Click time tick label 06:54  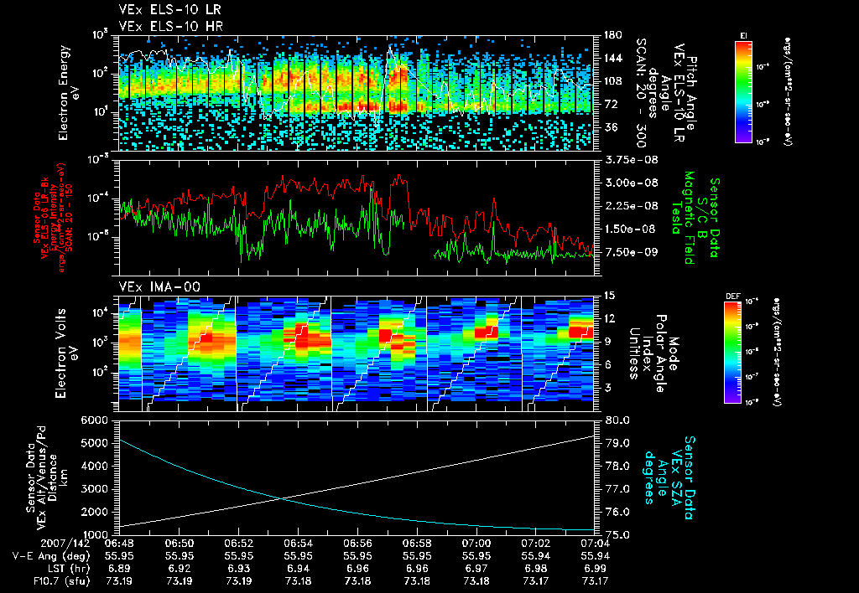click(x=298, y=544)
